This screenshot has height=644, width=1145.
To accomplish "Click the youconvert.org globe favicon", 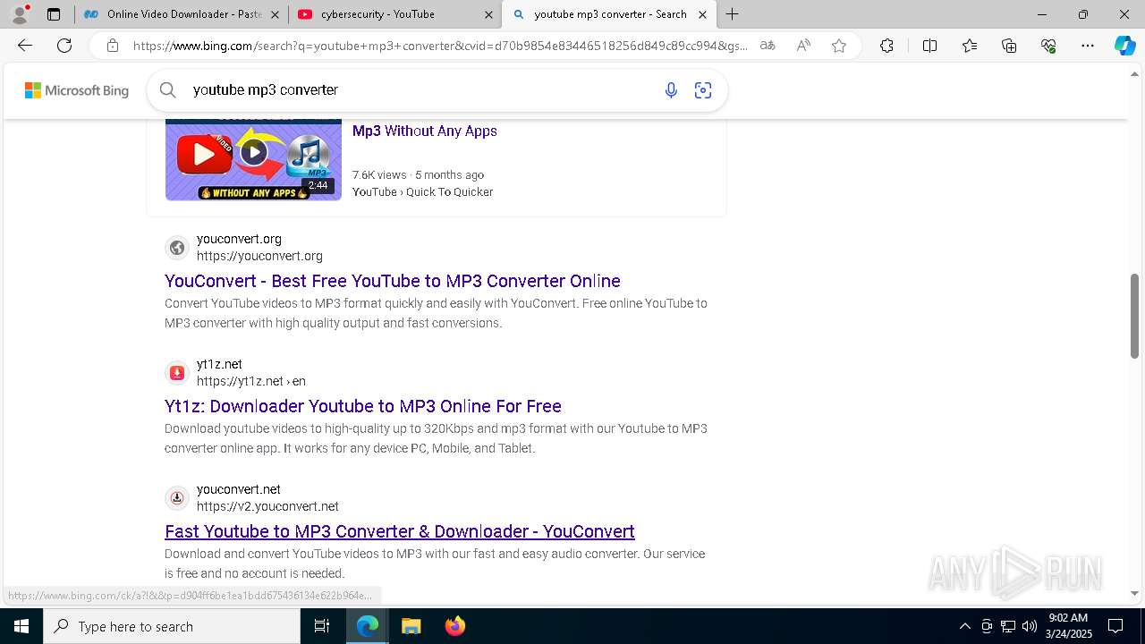I will (x=177, y=248).
